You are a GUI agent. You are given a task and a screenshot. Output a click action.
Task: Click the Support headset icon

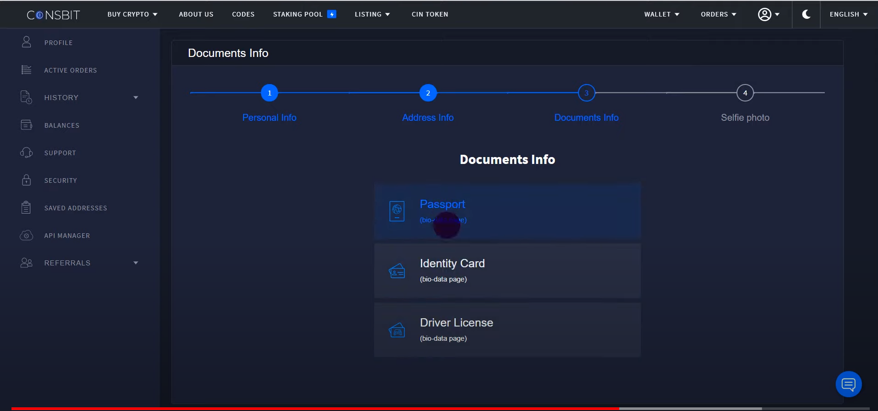click(27, 152)
